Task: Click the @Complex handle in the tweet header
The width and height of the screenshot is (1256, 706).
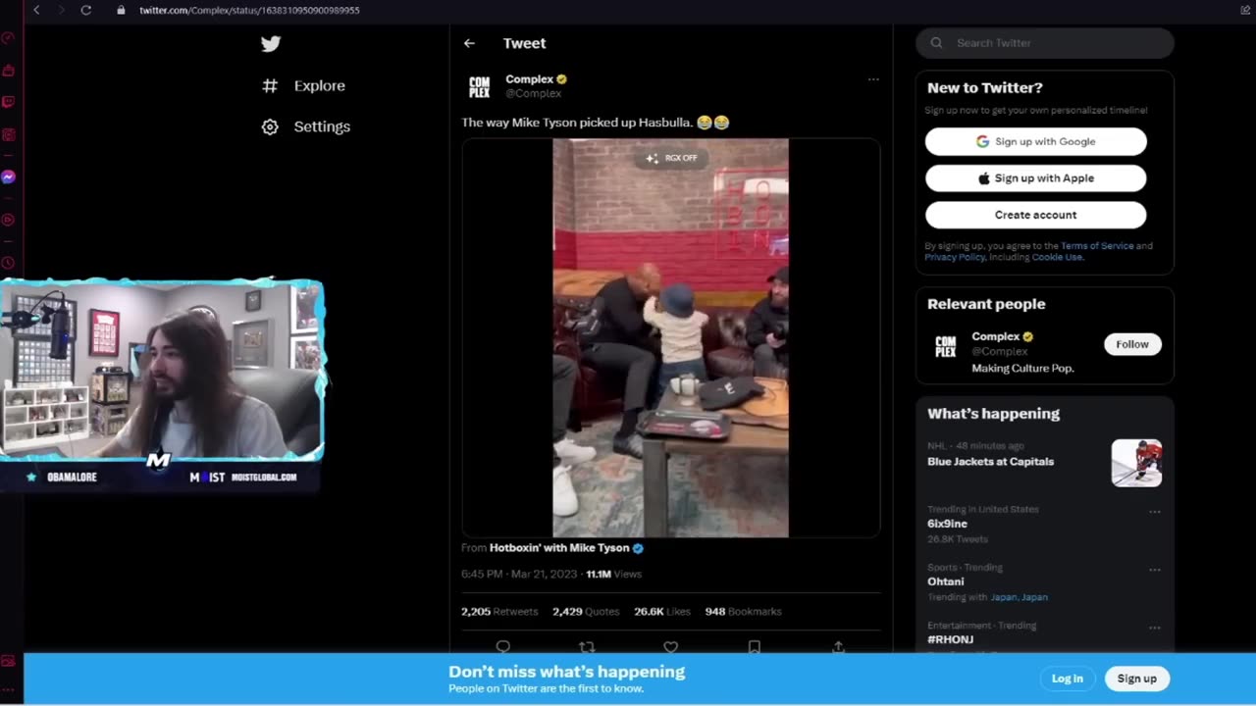Action: click(534, 93)
